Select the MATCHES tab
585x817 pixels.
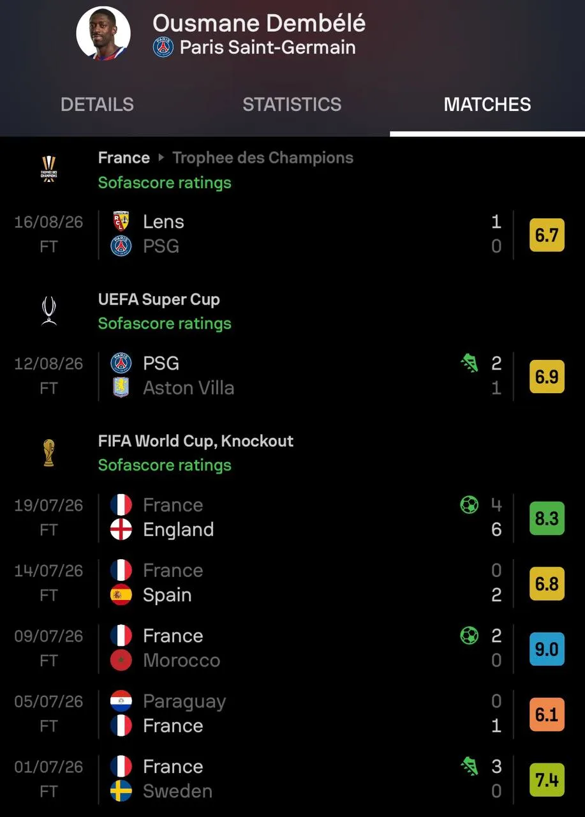tap(487, 105)
